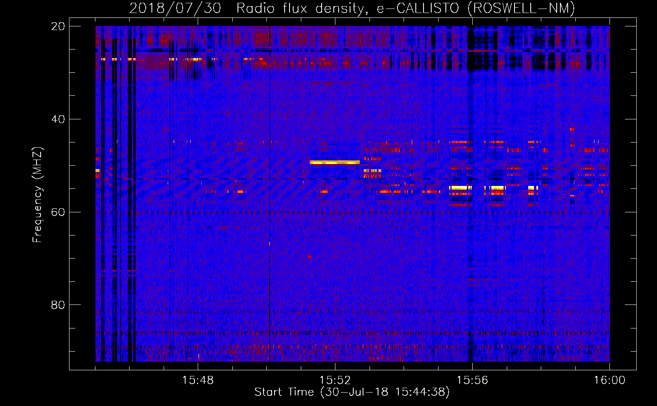Click the 16:00 time tick label
This screenshot has height=406, width=657.
pyautogui.click(x=609, y=380)
